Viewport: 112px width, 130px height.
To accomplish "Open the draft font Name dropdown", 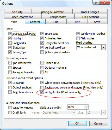I will point(74,113).
